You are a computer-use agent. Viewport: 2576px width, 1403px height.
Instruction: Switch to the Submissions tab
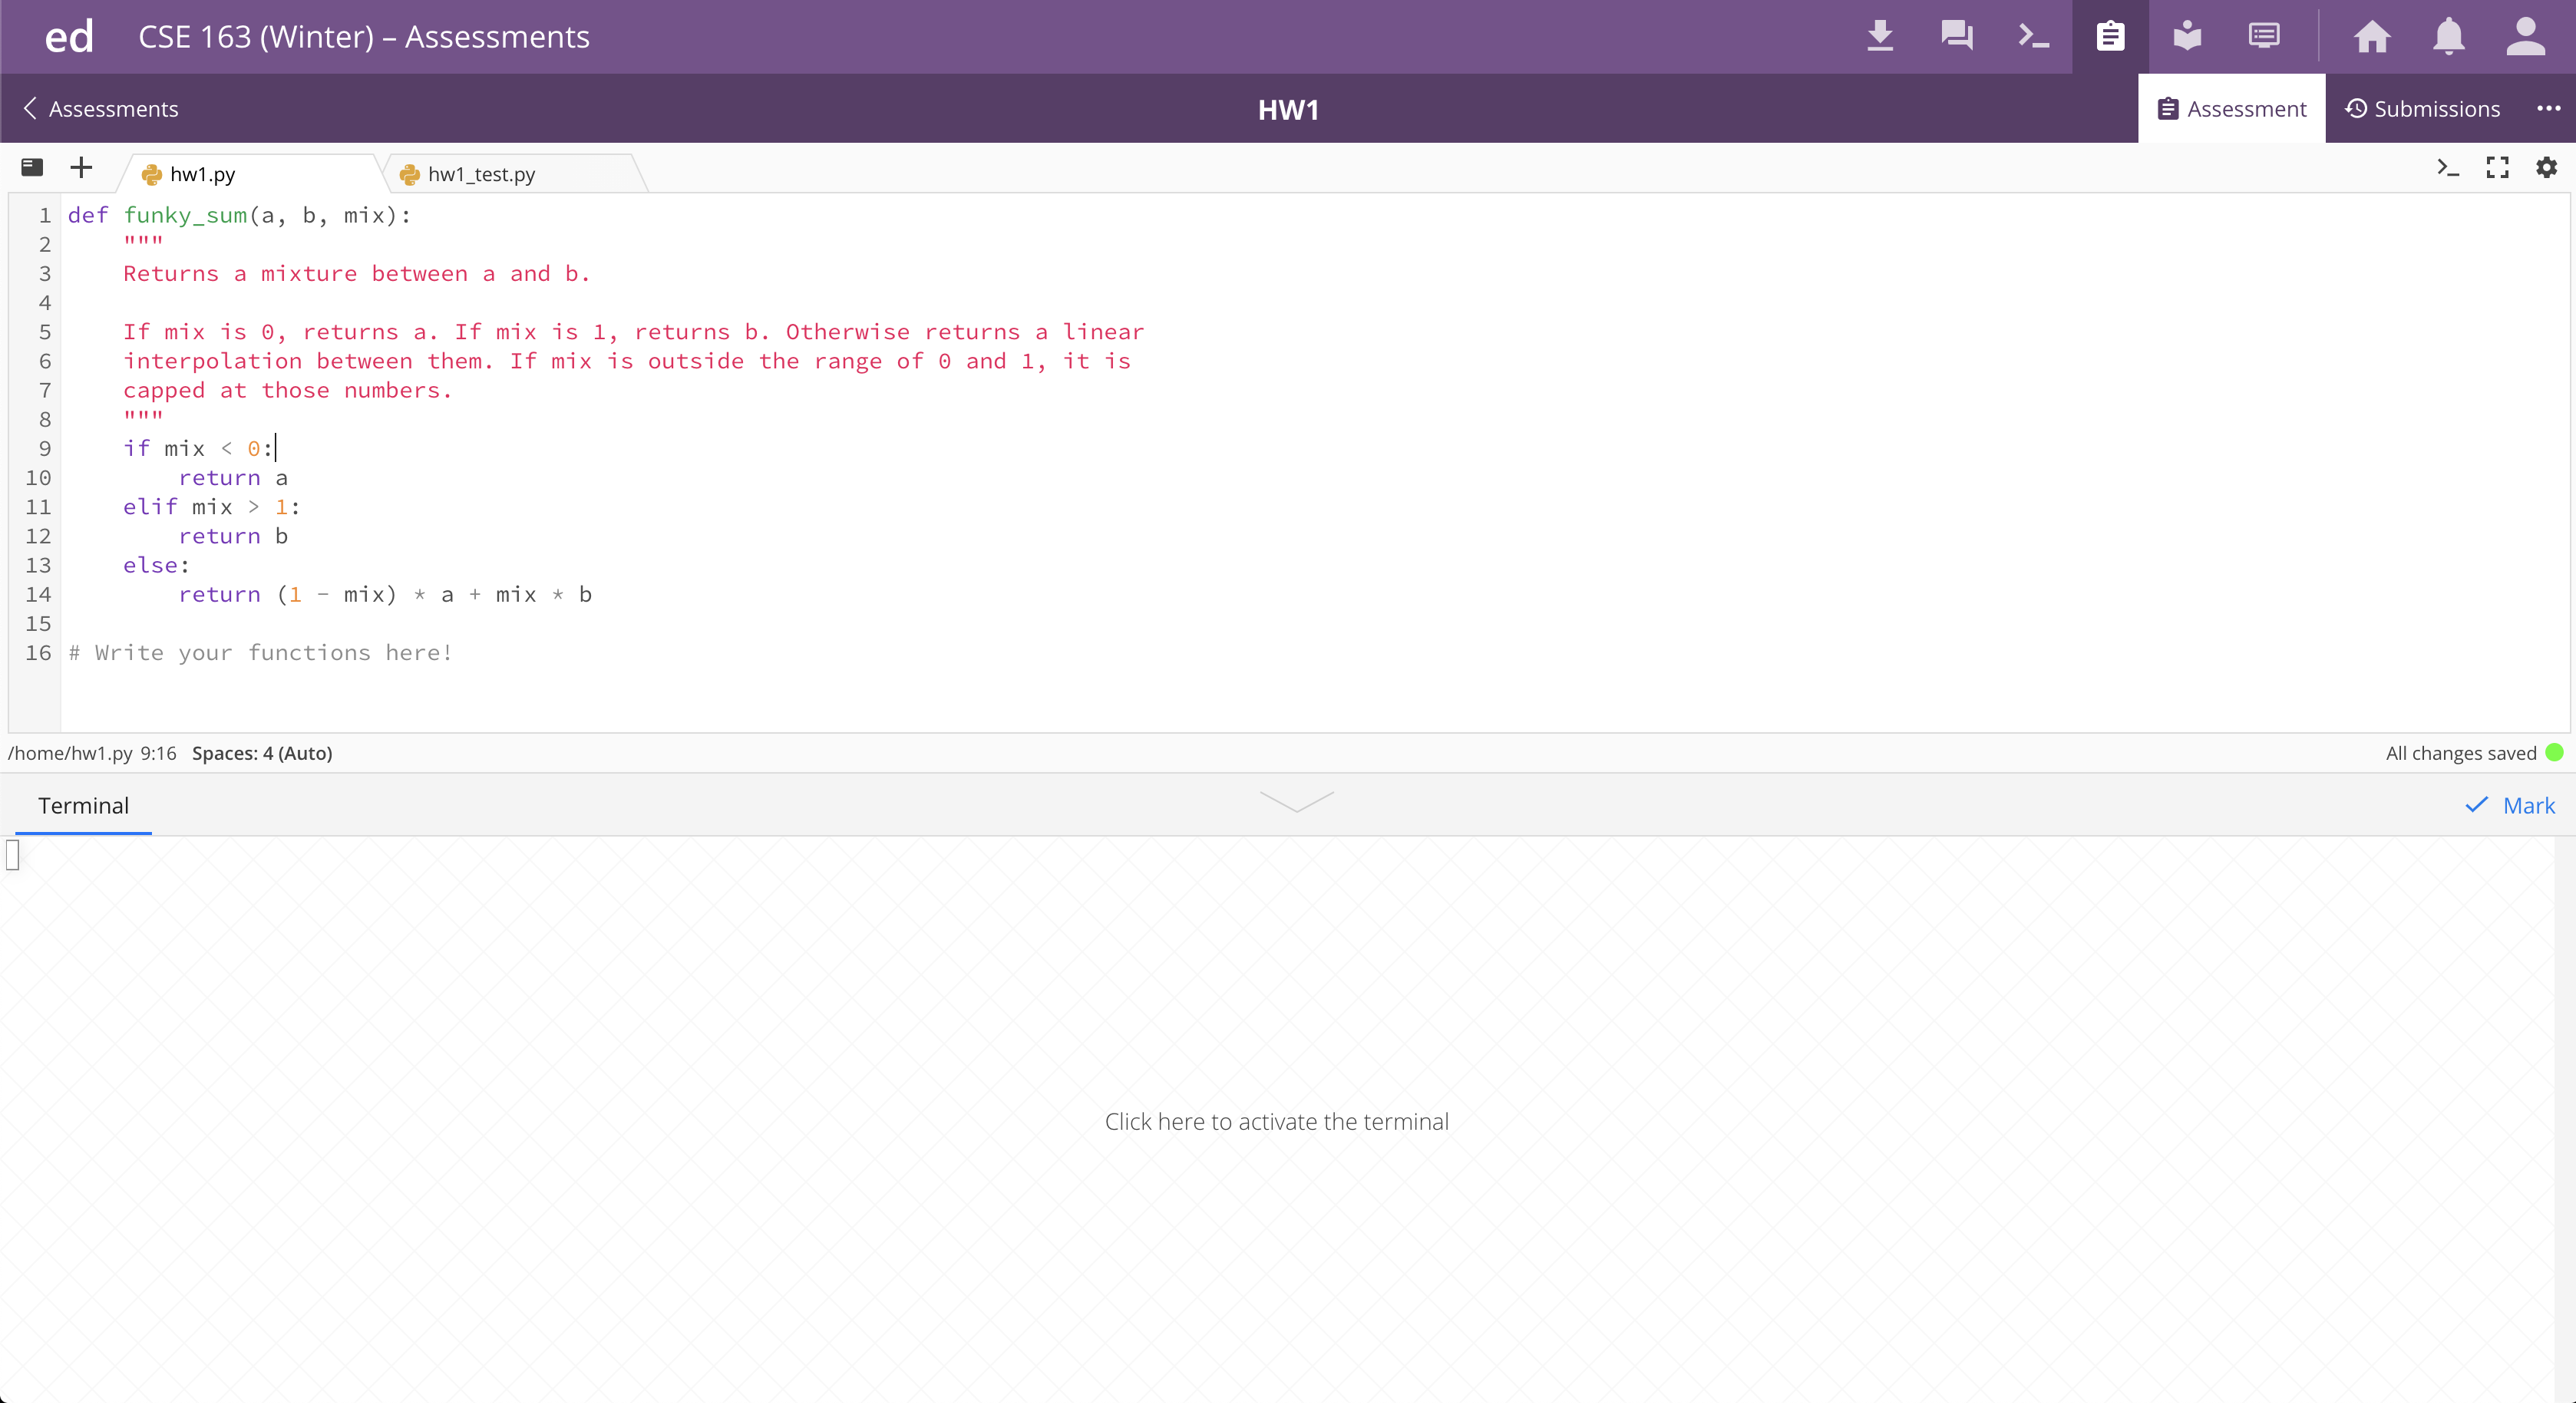tap(2422, 108)
